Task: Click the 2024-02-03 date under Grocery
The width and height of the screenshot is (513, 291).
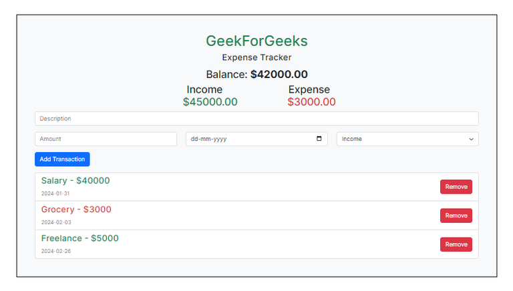Action: point(56,222)
